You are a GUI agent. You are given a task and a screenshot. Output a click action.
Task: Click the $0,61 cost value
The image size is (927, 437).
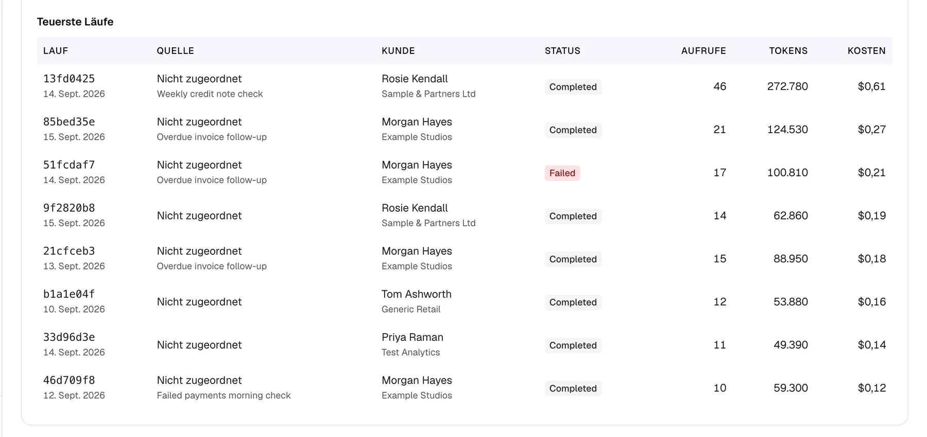tap(871, 86)
